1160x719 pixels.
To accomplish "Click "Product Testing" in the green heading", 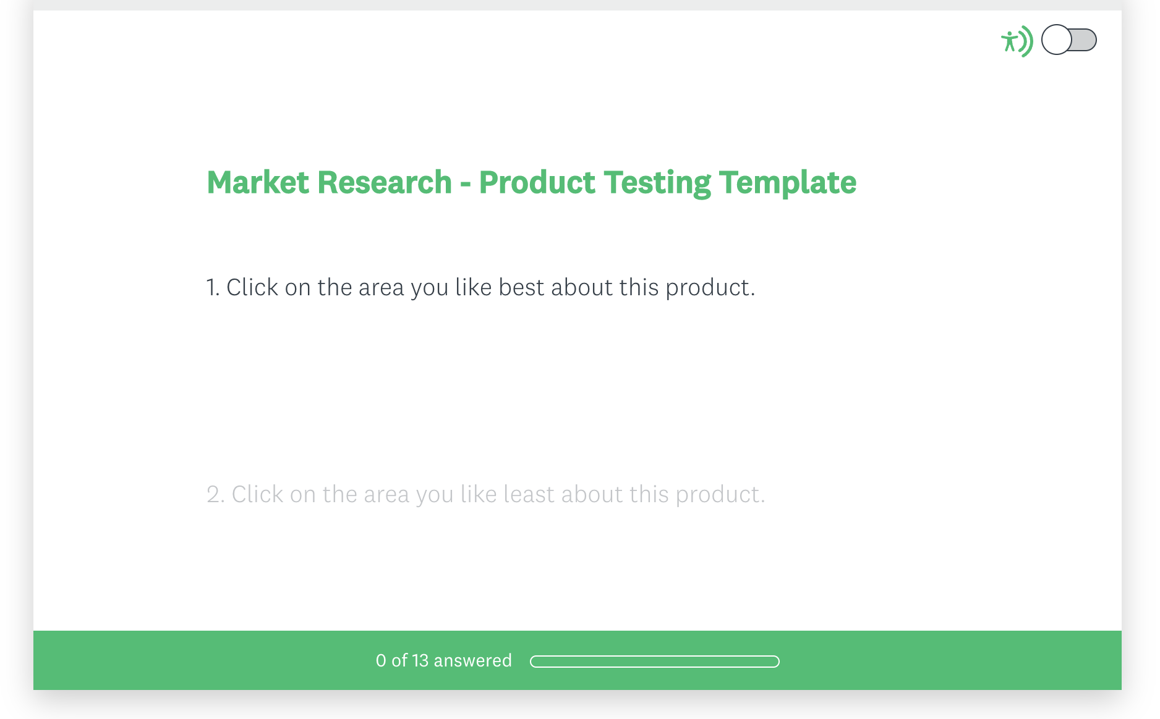I will pos(595,183).
